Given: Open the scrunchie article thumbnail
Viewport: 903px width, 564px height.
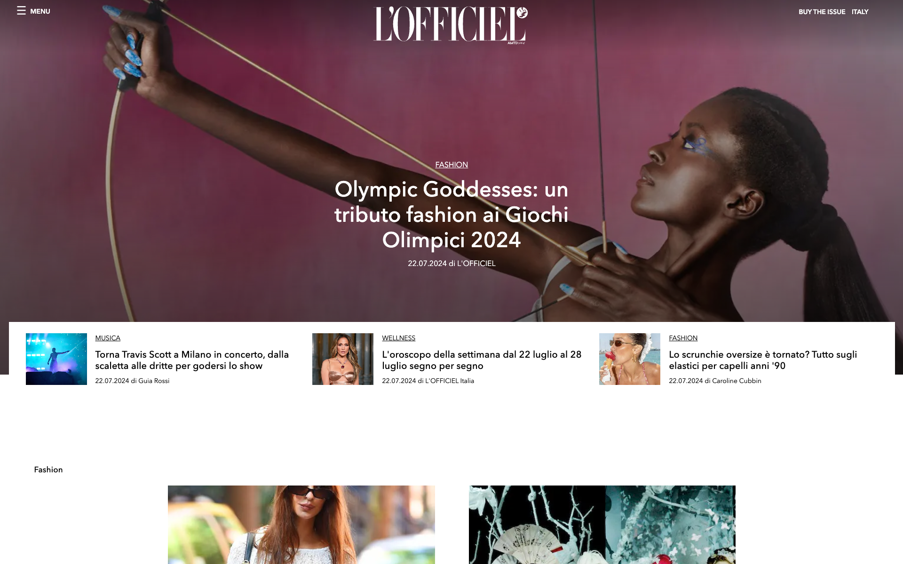Looking at the screenshot, I should 630,359.
